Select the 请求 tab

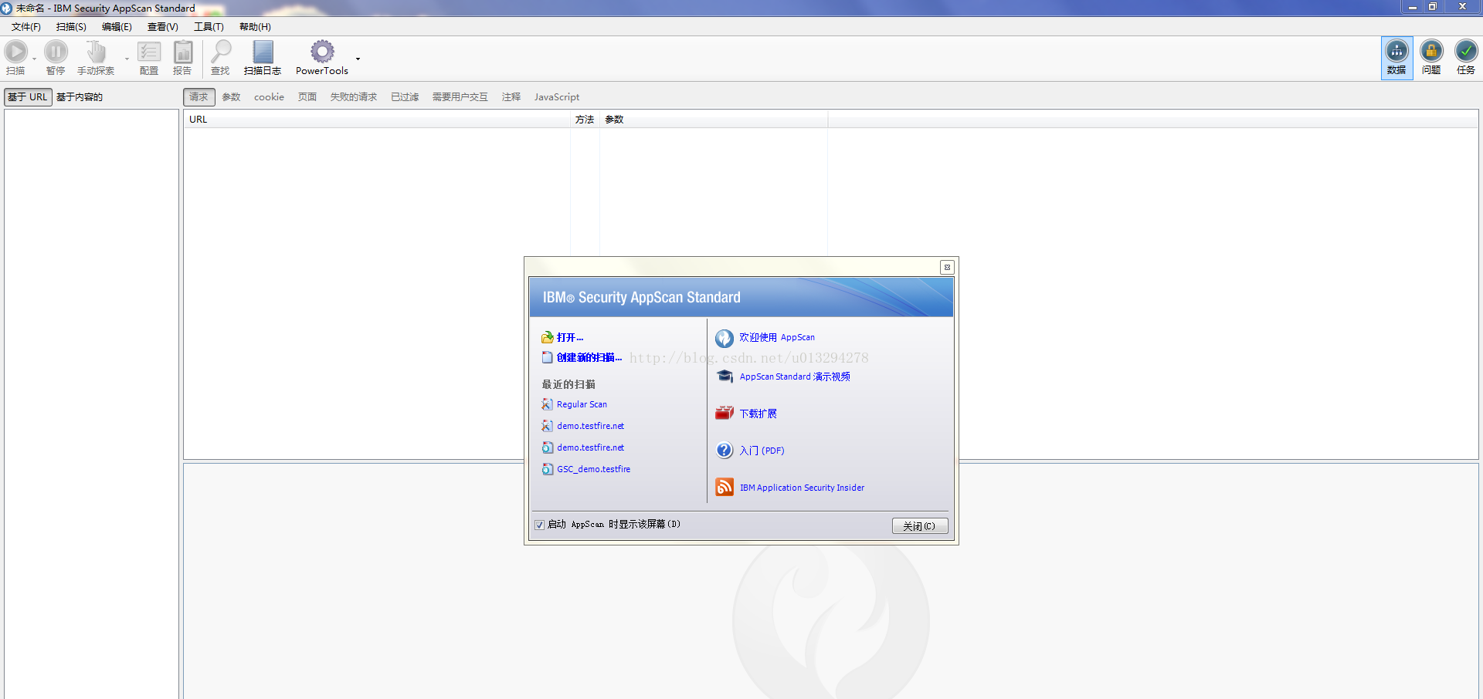[x=199, y=97]
